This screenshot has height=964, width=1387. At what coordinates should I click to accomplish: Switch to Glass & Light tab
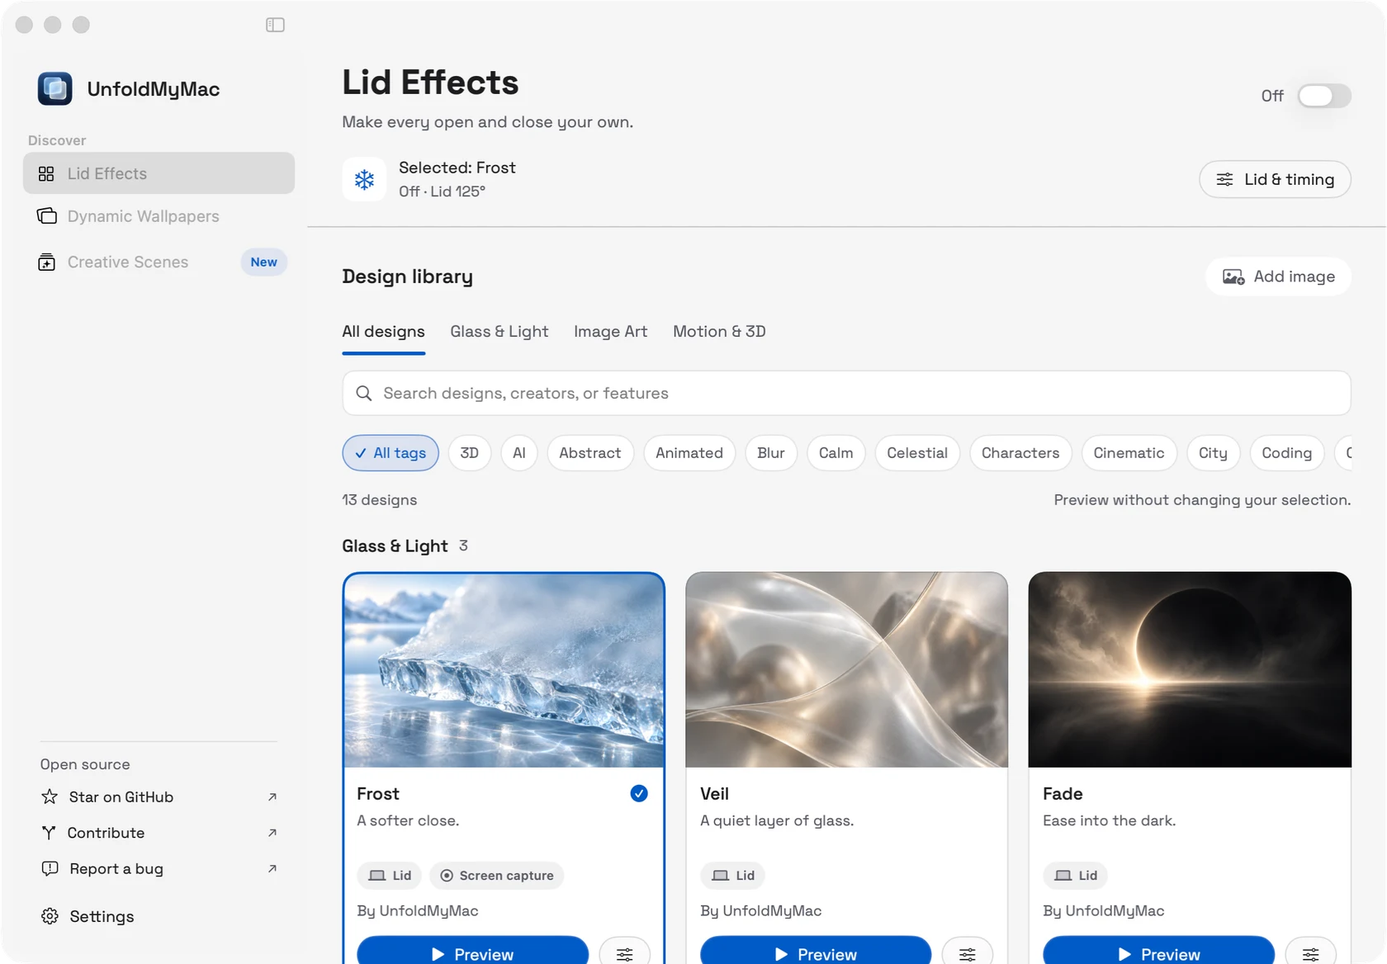499,332
